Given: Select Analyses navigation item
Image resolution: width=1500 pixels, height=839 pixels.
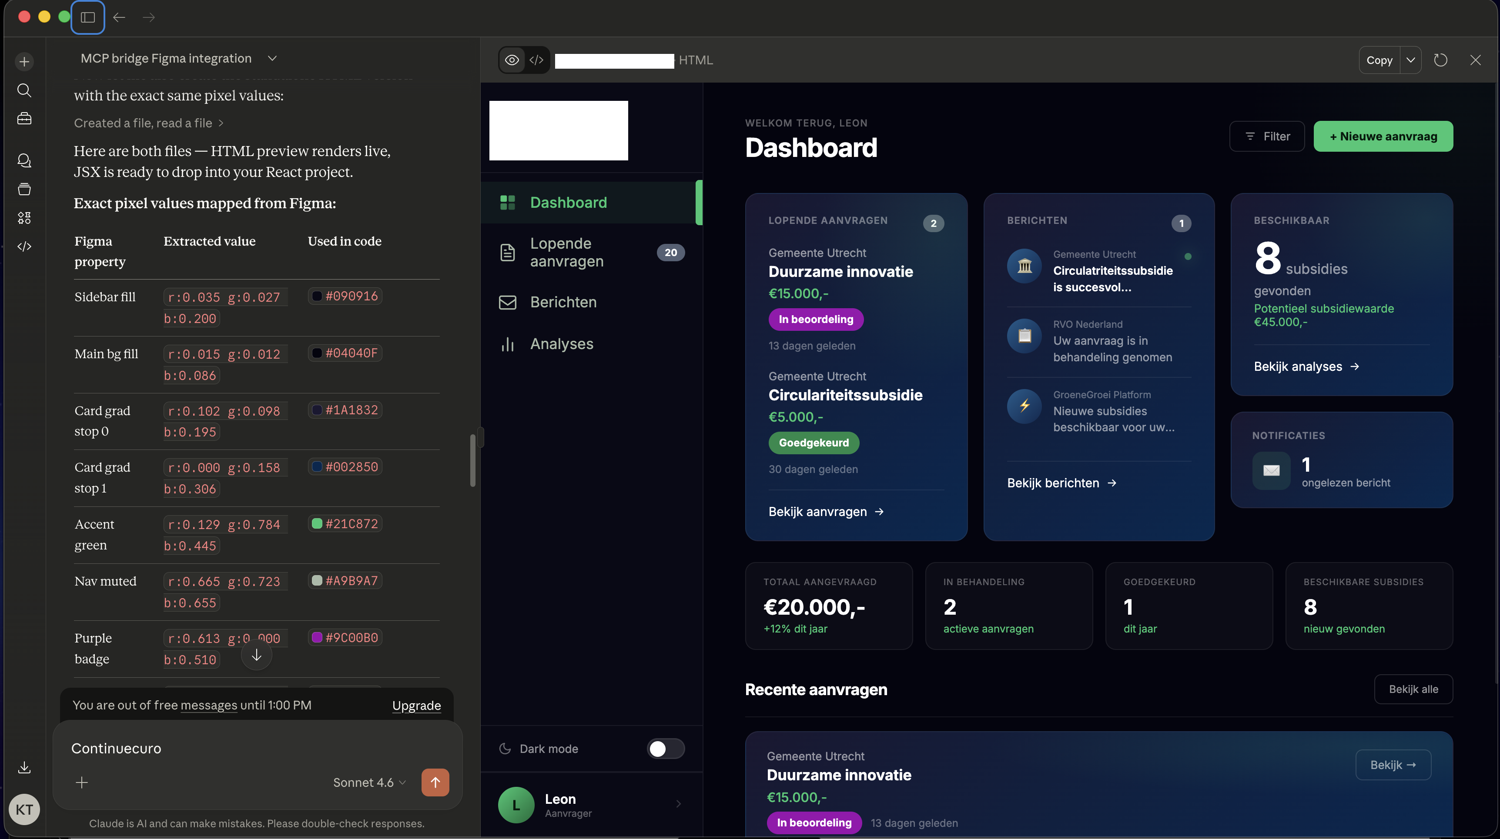Looking at the screenshot, I should 561,344.
